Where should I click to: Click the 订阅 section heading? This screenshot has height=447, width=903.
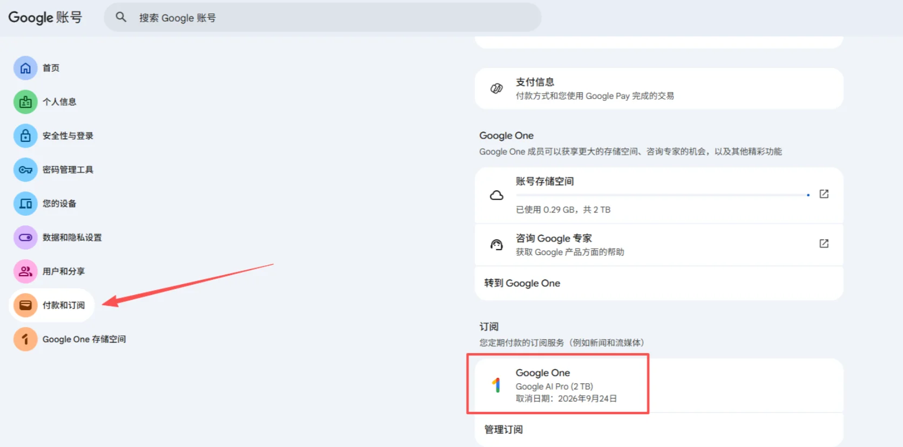point(489,327)
